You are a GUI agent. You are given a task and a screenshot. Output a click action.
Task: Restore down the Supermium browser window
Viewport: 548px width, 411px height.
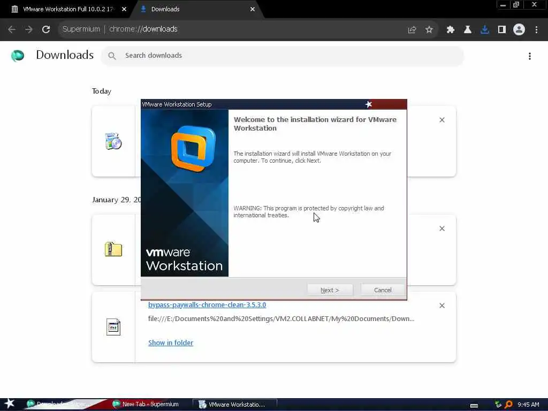click(x=516, y=5)
